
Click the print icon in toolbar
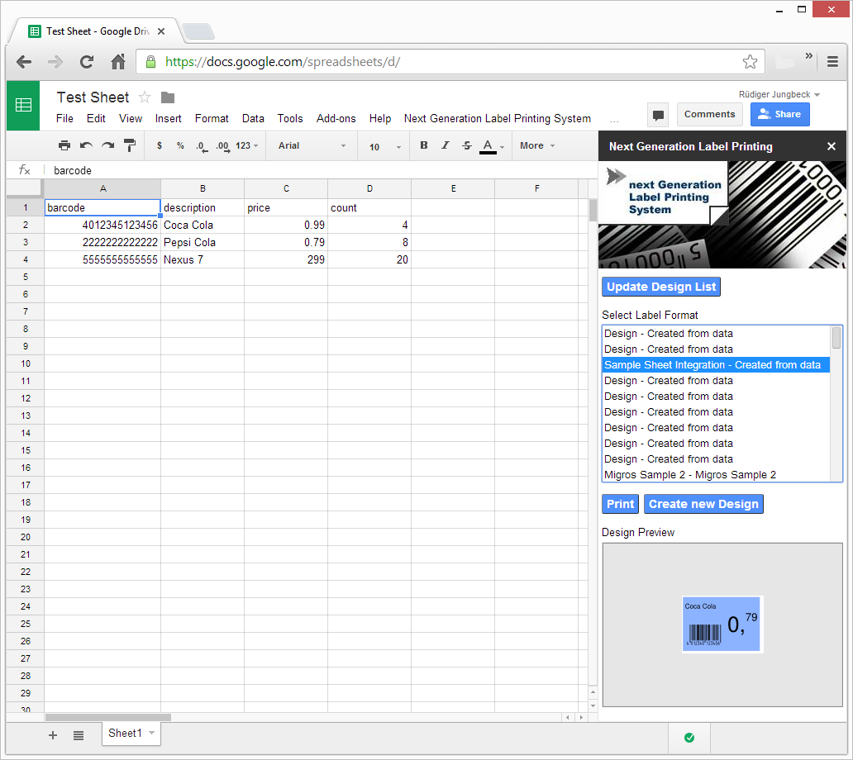[64, 145]
